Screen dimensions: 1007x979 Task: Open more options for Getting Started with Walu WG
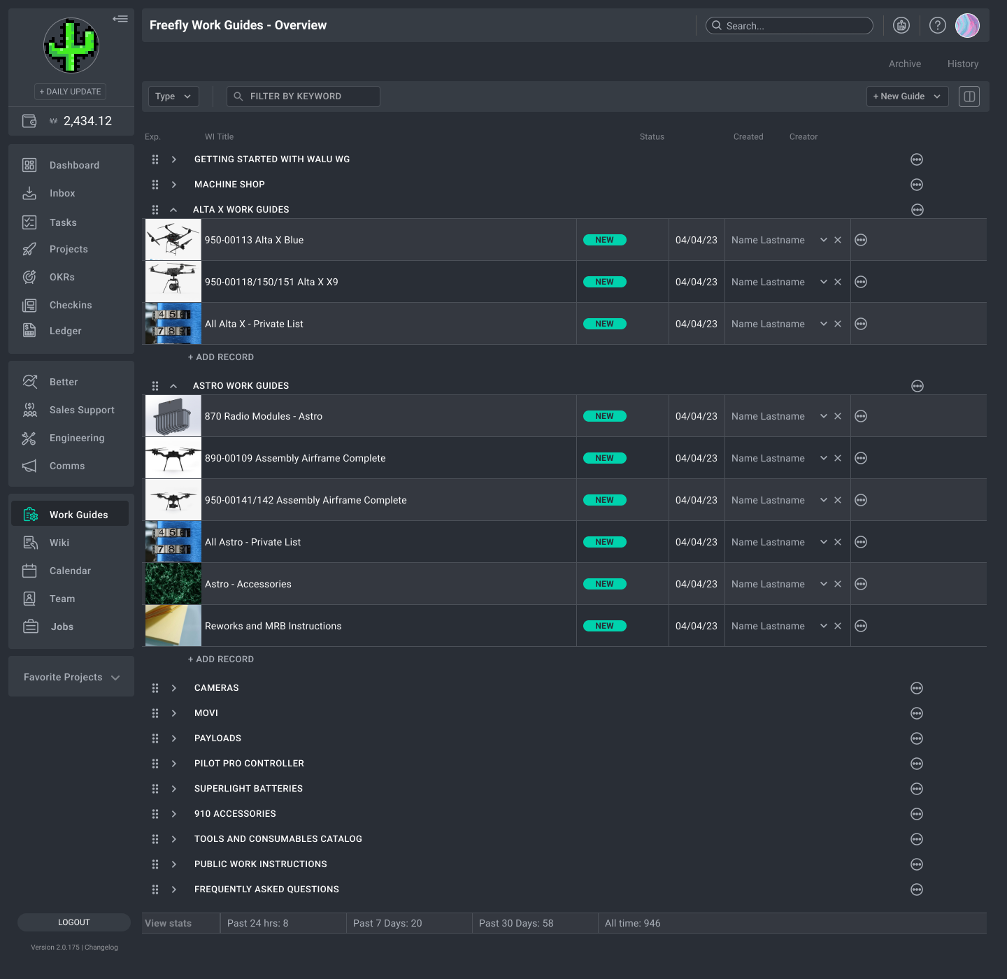pos(917,159)
